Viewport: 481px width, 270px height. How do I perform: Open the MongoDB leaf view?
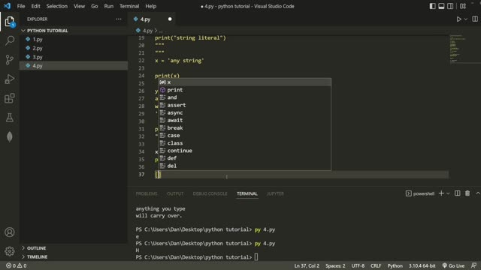[x=10, y=136]
